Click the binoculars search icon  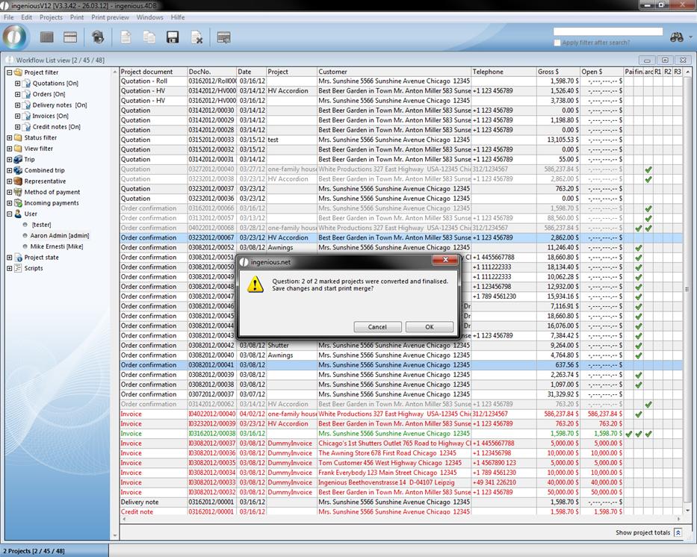tap(677, 37)
